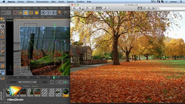Image resolution: width=185 pixels, height=104 pixels.
Task: Toggle the coordinate system button beside Z
Action: 59,13
